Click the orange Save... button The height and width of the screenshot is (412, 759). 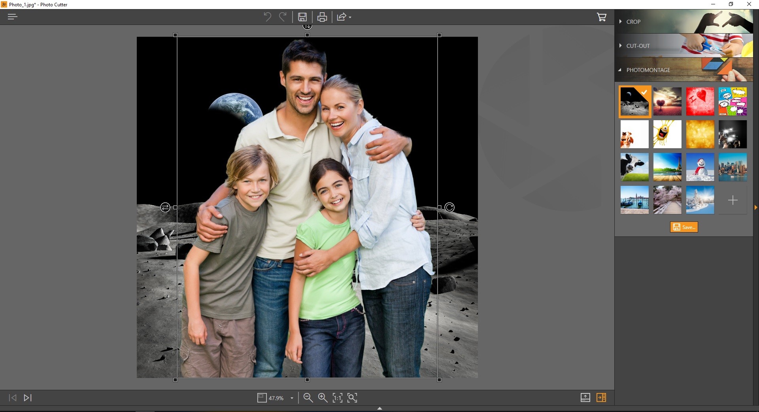click(x=684, y=227)
